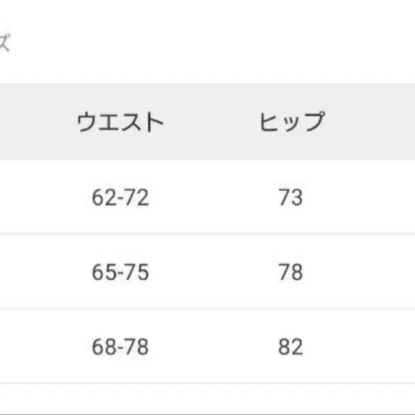
Task: Click empty cell right of 73
Action: point(377,198)
